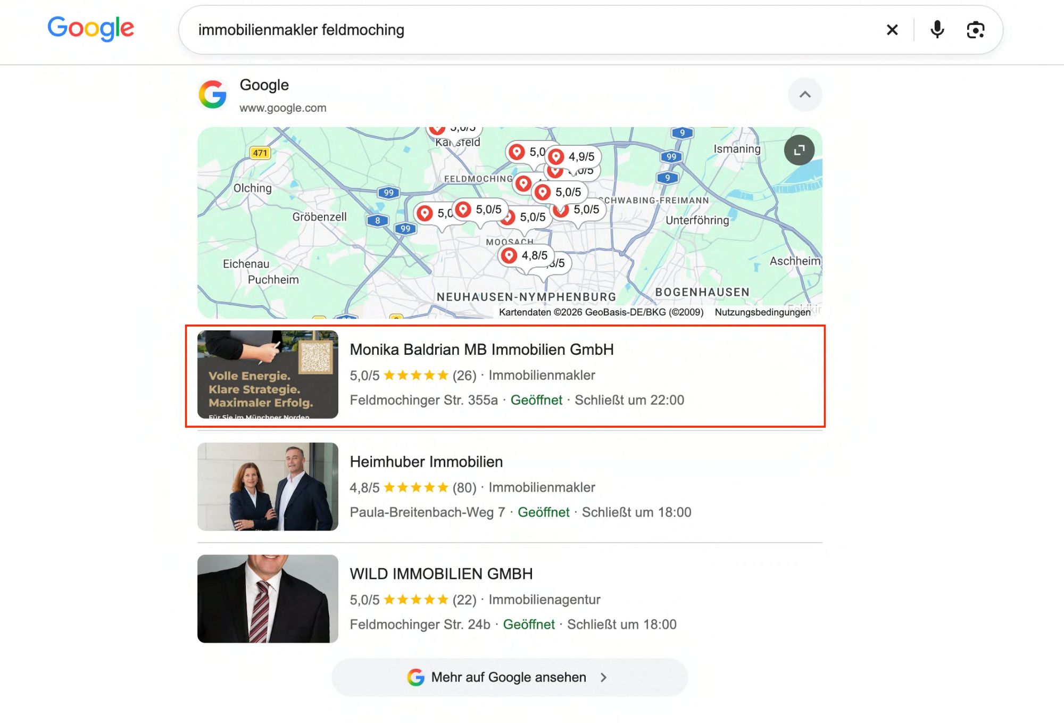The width and height of the screenshot is (1064, 723).
Task: Click Unterföhring label on map
Action: coord(697,220)
